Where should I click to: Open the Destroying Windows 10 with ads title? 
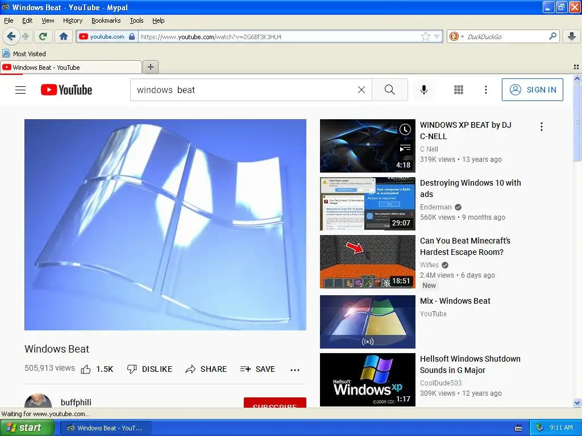[470, 188]
